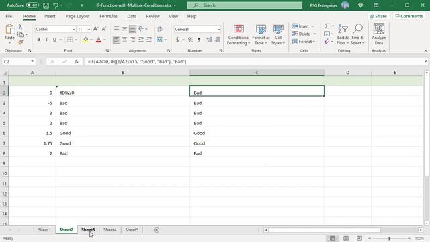Switch to Page Break Preview view

pos(359,238)
